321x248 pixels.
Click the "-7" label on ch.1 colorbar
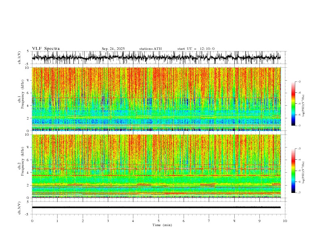tap(299, 126)
